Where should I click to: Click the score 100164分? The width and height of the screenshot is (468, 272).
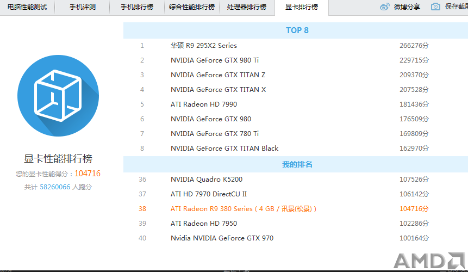(414, 238)
